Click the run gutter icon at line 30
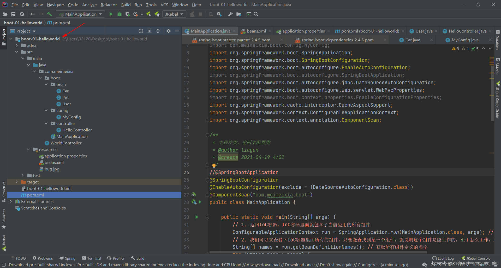The image size is (501, 268). [x=197, y=217]
